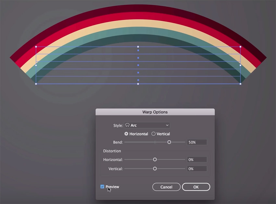Click the Warp Options dialog title bar
The width and height of the screenshot is (276, 204).
pyautogui.click(x=155, y=112)
